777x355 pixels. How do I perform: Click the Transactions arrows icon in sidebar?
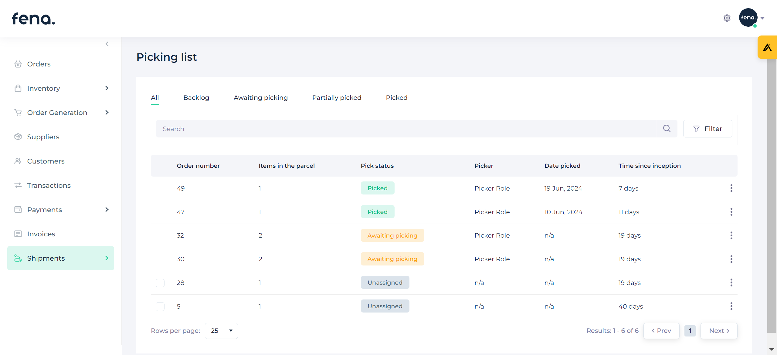[x=18, y=185]
